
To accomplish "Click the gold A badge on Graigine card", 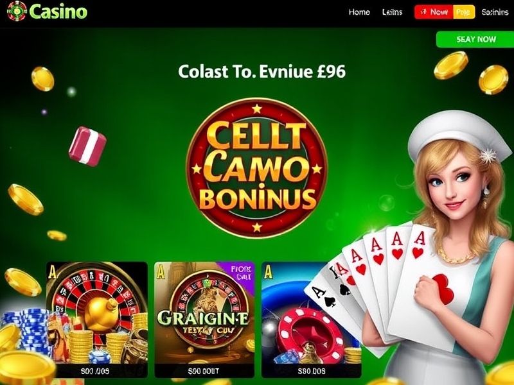I will click(160, 271).
